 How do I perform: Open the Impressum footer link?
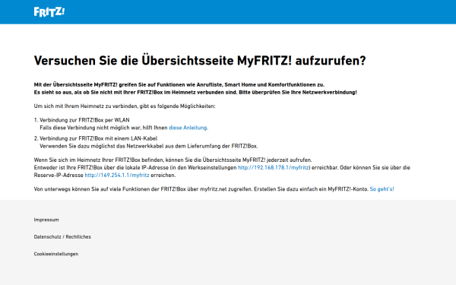pyautogui.click(x=46, y=220)
